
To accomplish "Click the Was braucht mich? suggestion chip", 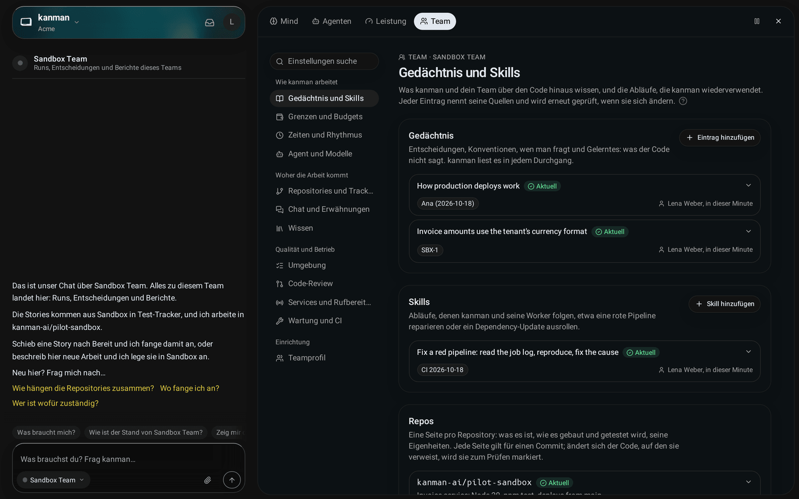I will coord(46,432).
